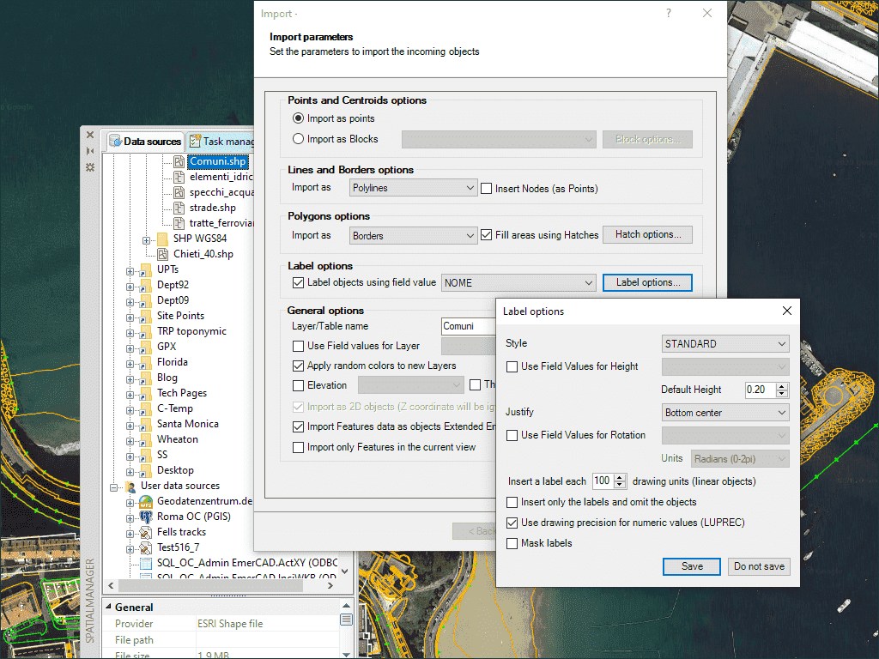This screenshot has width=879, height=659.
Task: Select the Comuni.shp shapefile icon
Action: click(x=179, y=161)
